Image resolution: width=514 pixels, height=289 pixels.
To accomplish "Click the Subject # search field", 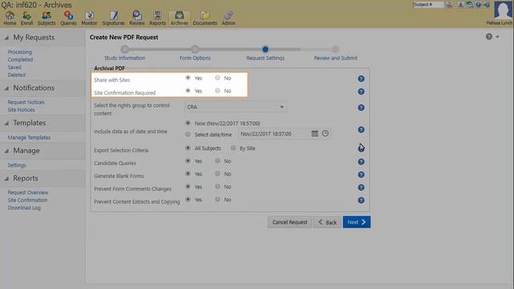I will point(428,5).
